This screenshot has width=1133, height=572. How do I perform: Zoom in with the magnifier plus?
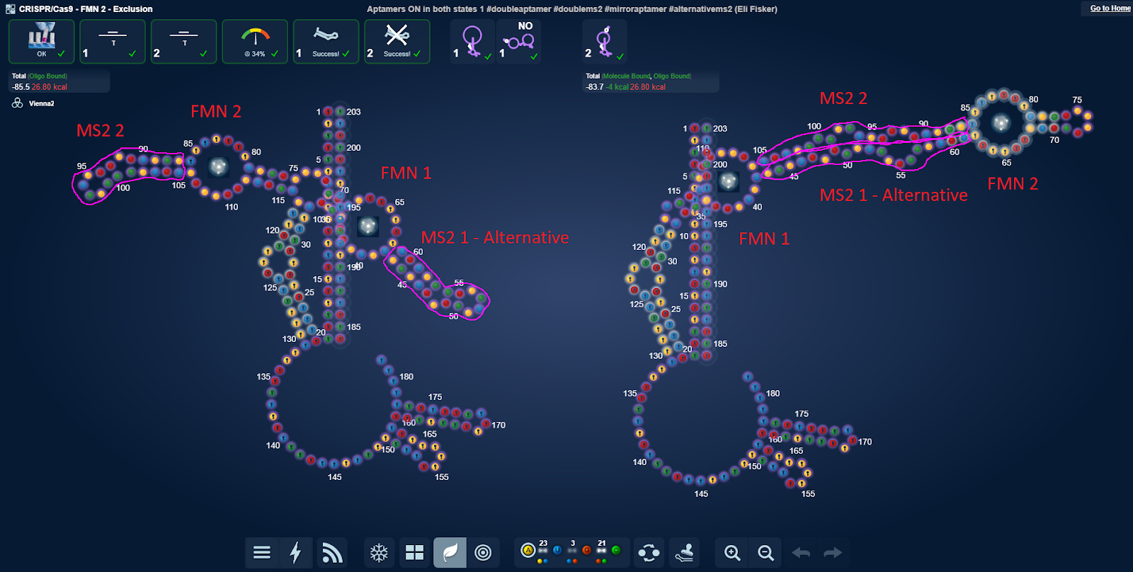pos(732,553)
